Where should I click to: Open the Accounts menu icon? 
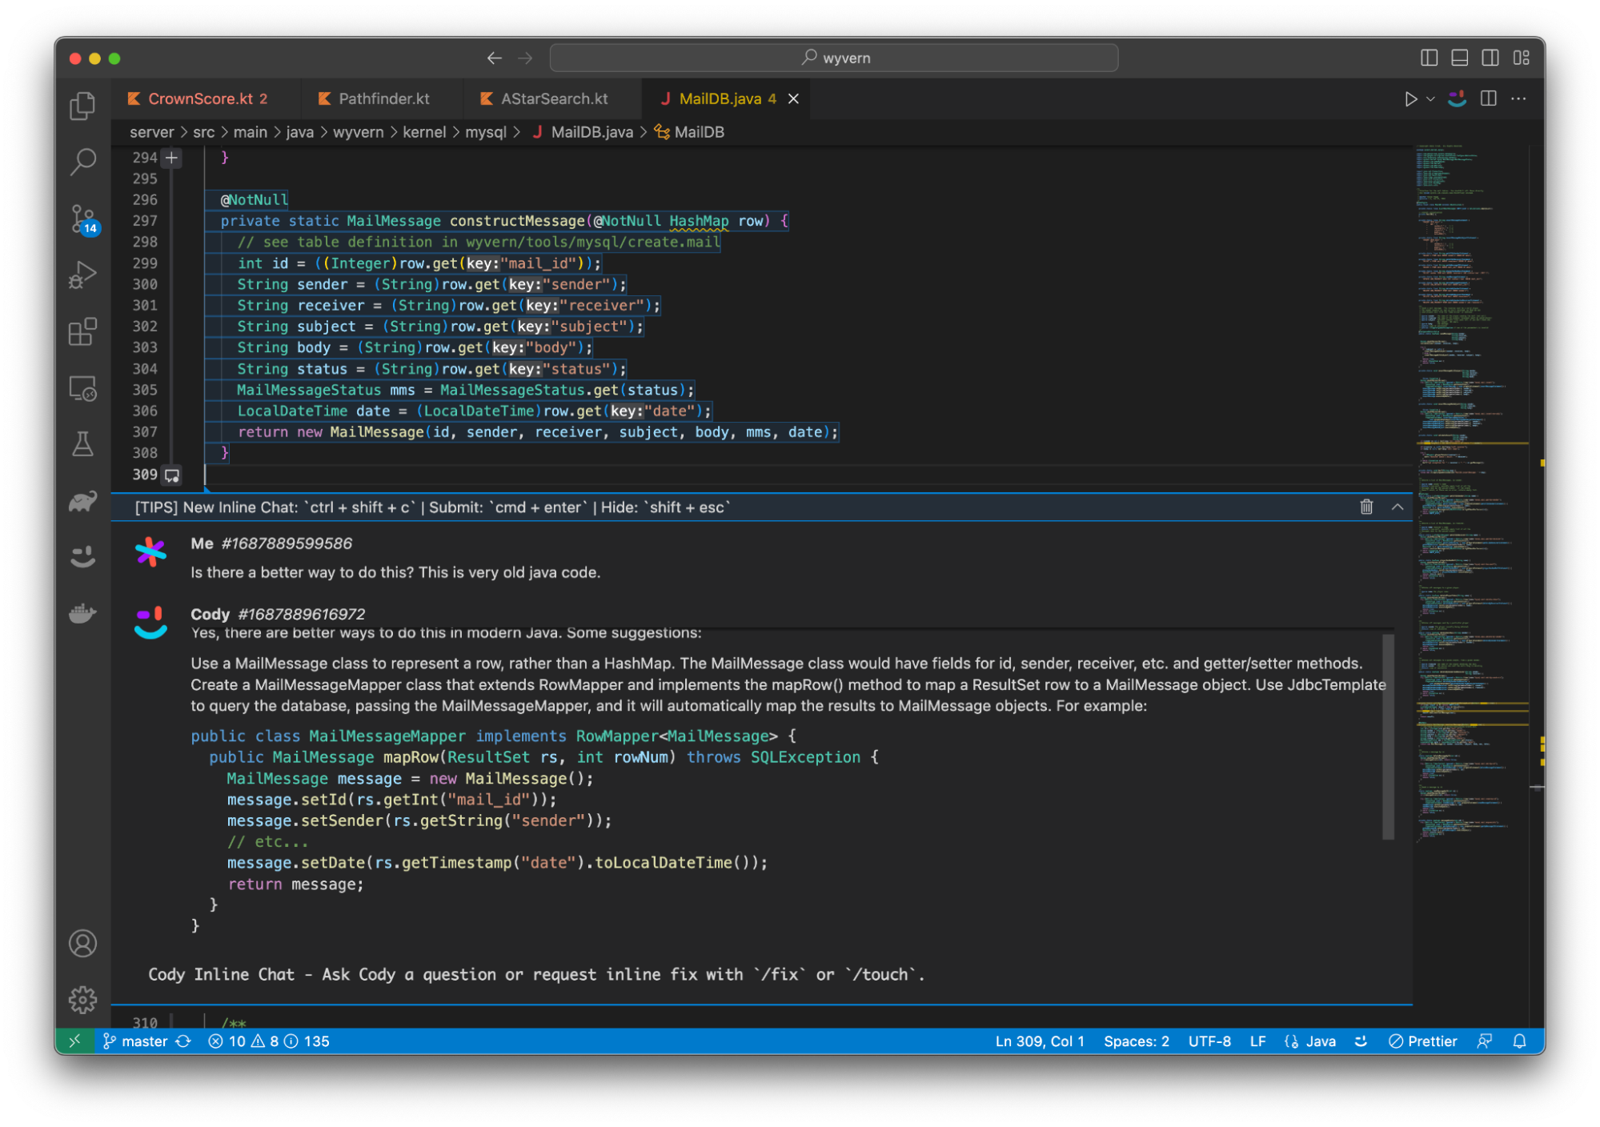(x=82, y=944)
